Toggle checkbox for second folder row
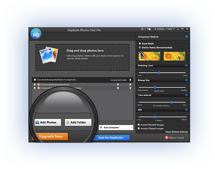Image resolution: width=215 pixels, height=169 pixels. coord(35,88)
